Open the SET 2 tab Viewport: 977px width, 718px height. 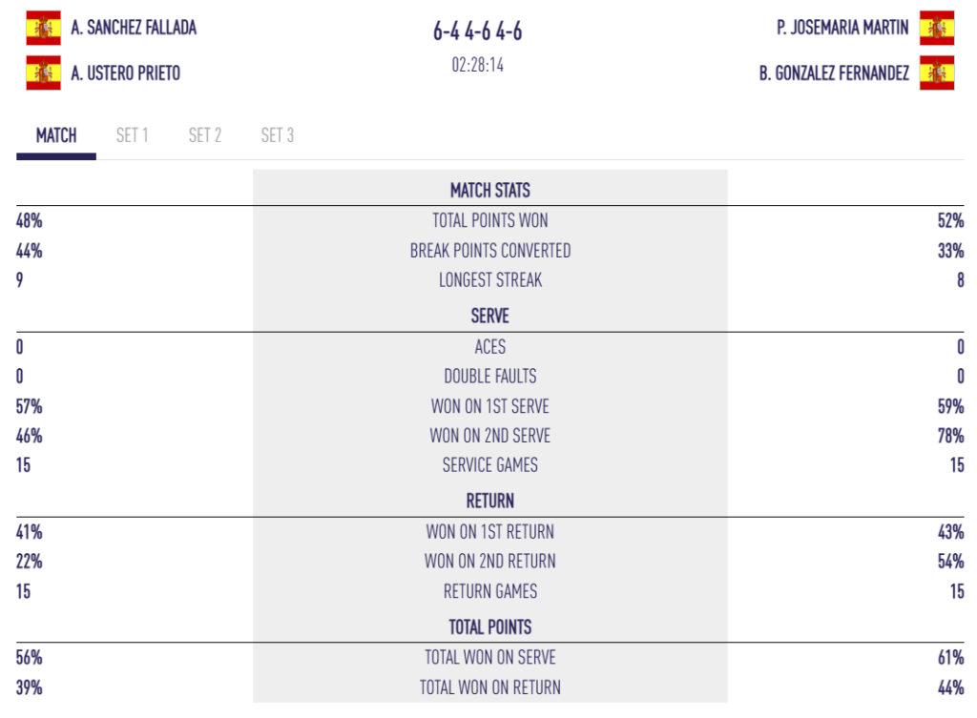(x=205, y=135)
